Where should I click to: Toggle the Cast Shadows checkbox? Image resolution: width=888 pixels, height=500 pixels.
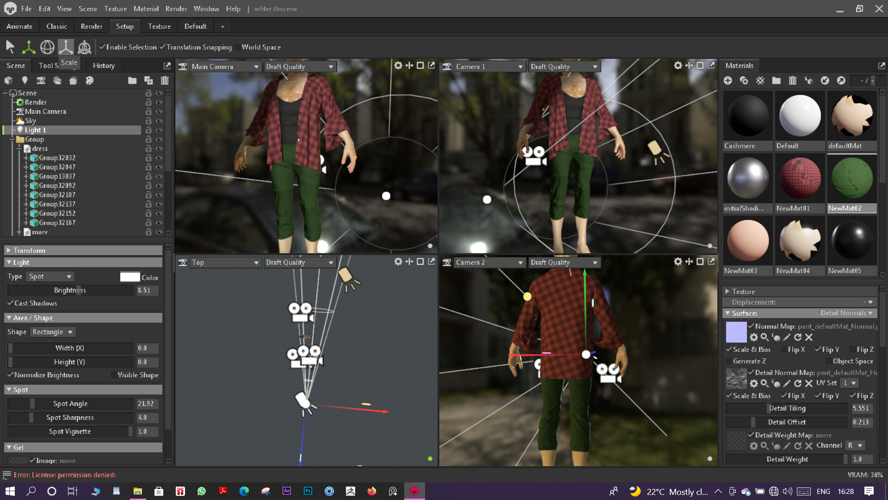pos(10,303)
